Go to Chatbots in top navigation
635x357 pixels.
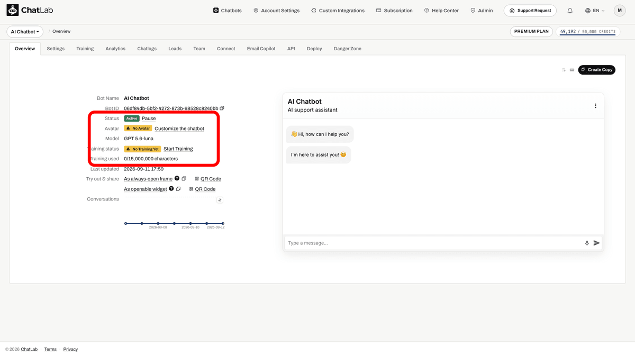pos(227,11)
